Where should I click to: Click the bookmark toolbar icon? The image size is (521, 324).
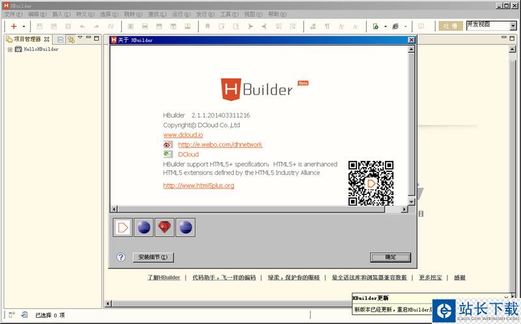(x=208, y=26)
